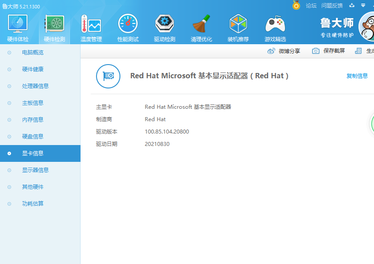The height and width of the screenshot is (264, 374).
Task: Click the green circular widget at right edge
Action: (x=372, y=124)
